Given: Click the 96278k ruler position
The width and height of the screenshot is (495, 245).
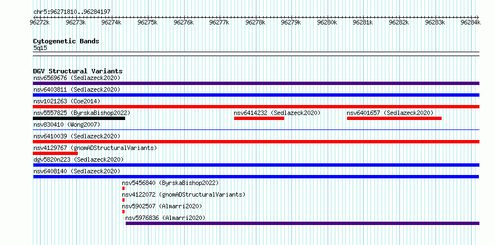Looking at the screenshot, I should [x=255, y=22].
